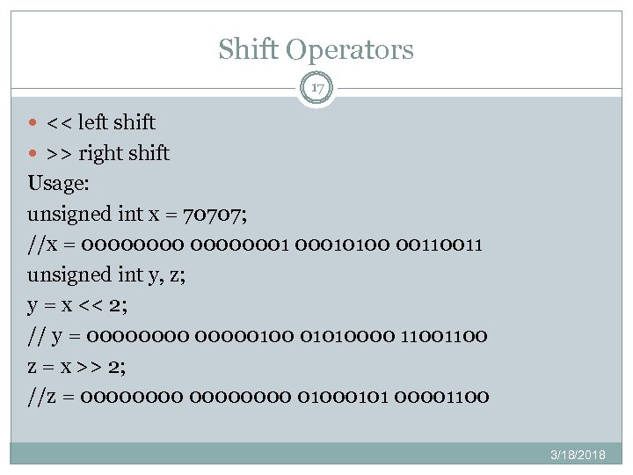Click the "Shift Operators" slide title
This screenshot has height=475, width=633.
point(316,49)
